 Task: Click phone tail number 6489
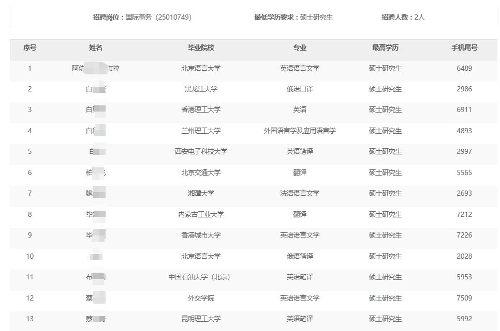pyautogui.click(x=464, y=68)
